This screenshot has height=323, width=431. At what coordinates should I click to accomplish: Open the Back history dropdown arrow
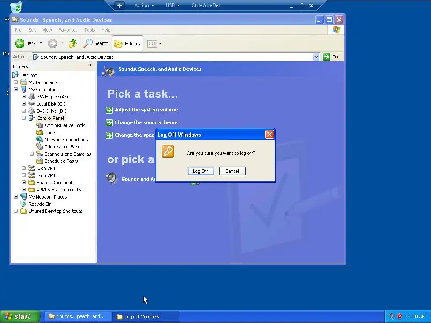pyautogui.click(x=41, y=43)
